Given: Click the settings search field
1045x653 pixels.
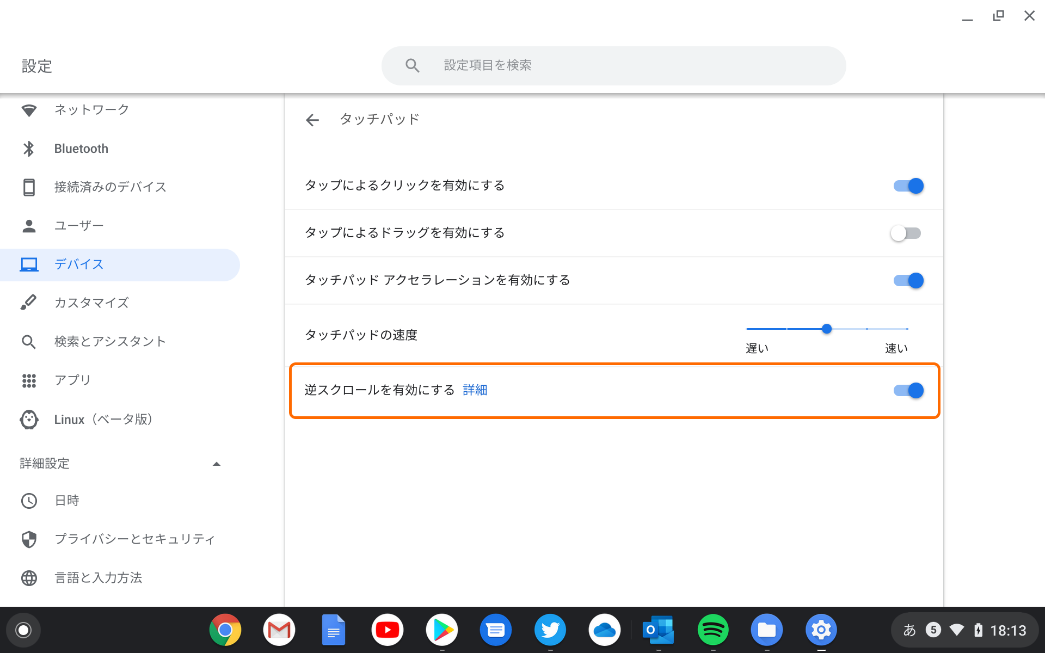Looking at the screenshot, I should point(613,65).
